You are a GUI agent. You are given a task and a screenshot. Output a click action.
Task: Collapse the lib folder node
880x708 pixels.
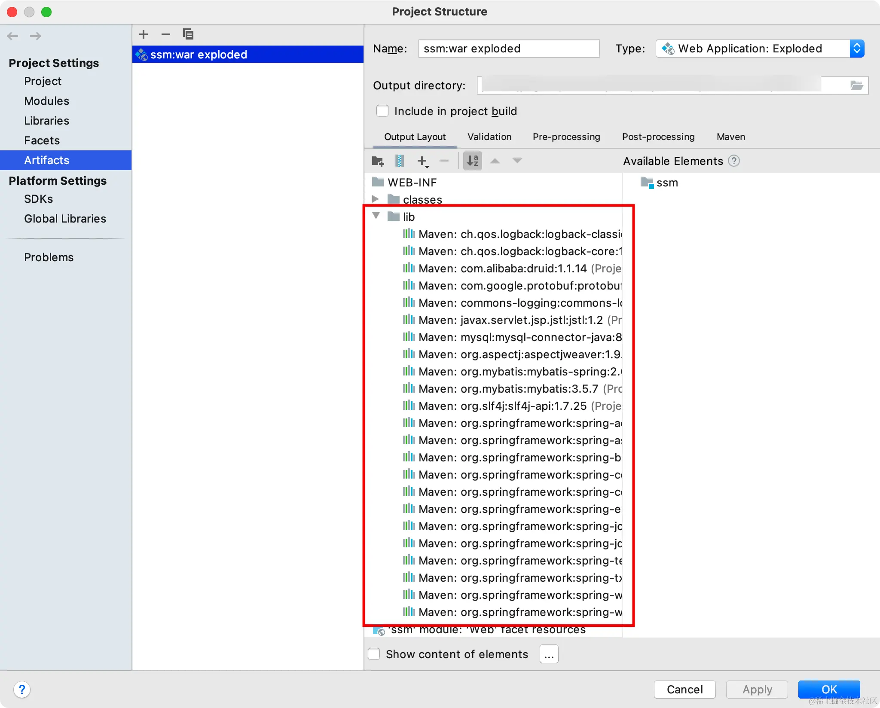pos(376,216)
